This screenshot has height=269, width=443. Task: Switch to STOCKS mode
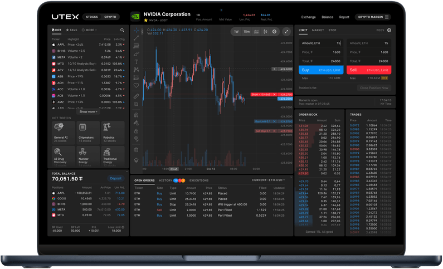[92, 17]
